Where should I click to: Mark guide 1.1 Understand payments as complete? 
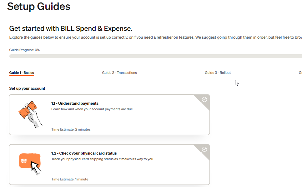tap(204, 99)
